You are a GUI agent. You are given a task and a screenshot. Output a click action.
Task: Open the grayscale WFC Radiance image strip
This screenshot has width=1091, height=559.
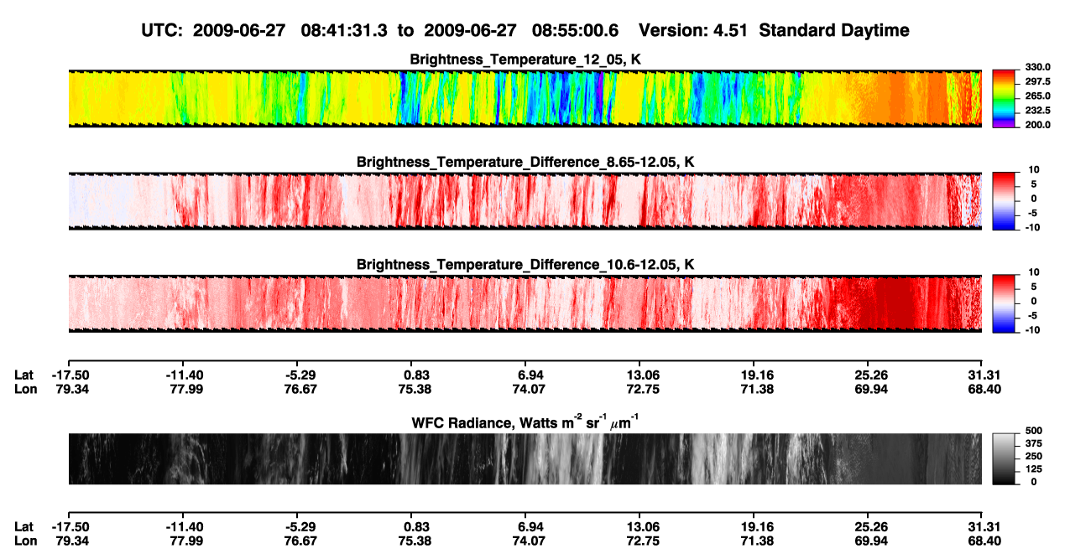tap(525, 458)
